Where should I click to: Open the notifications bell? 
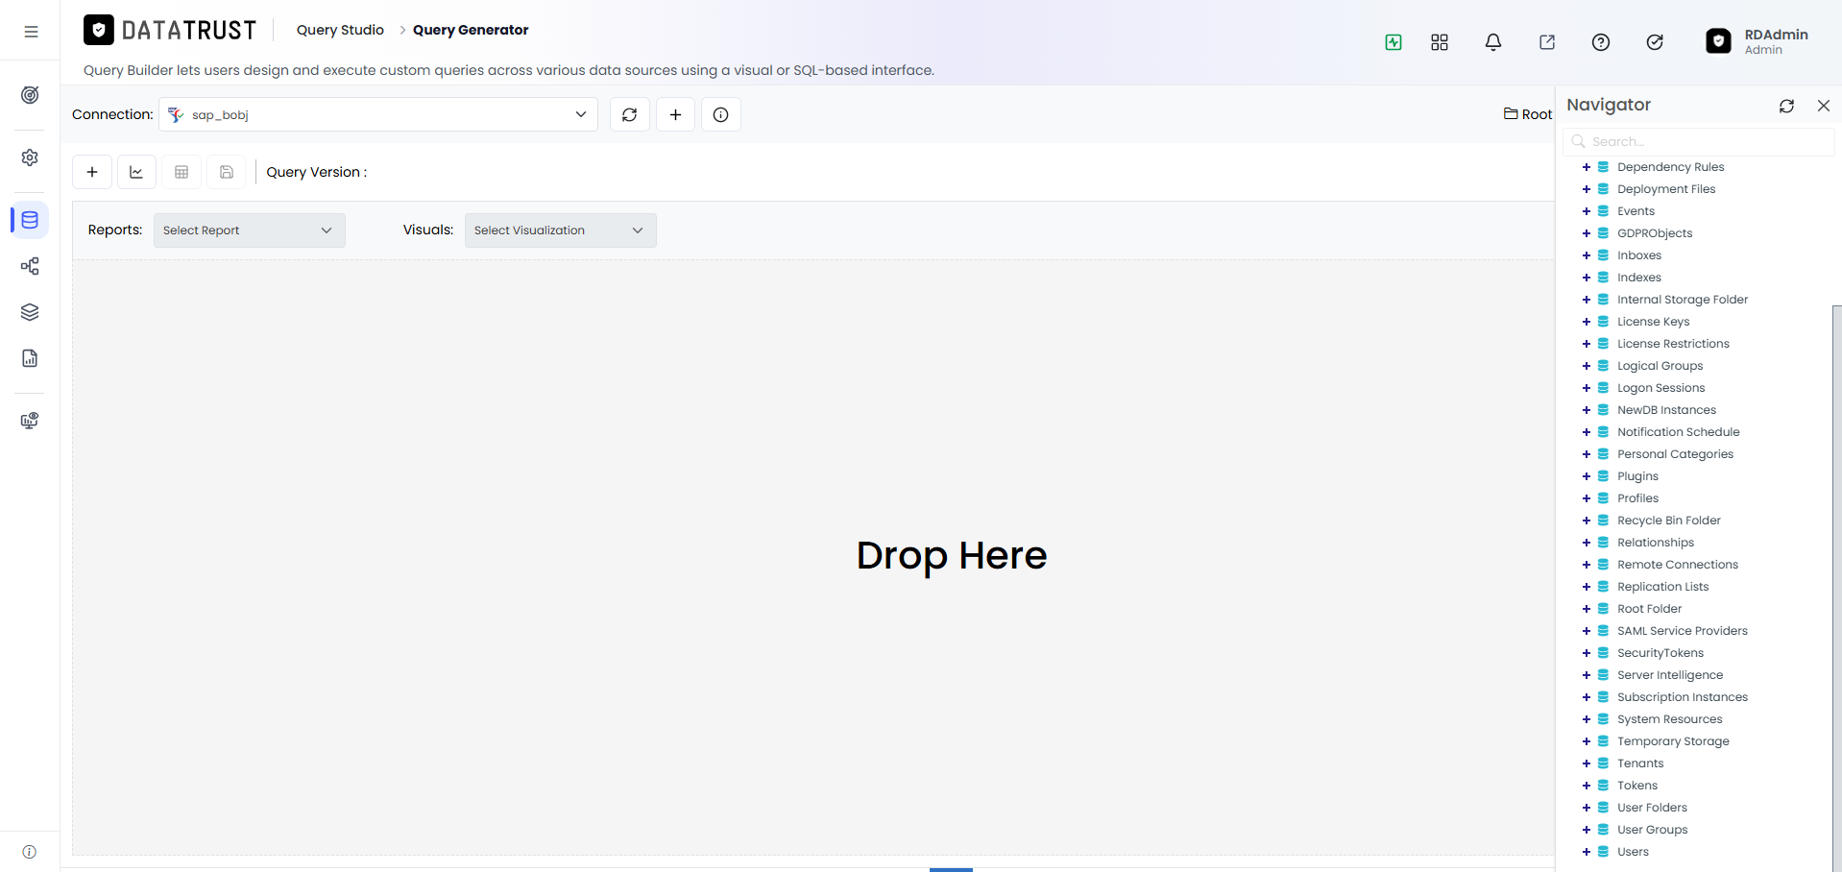[1493, 42]
